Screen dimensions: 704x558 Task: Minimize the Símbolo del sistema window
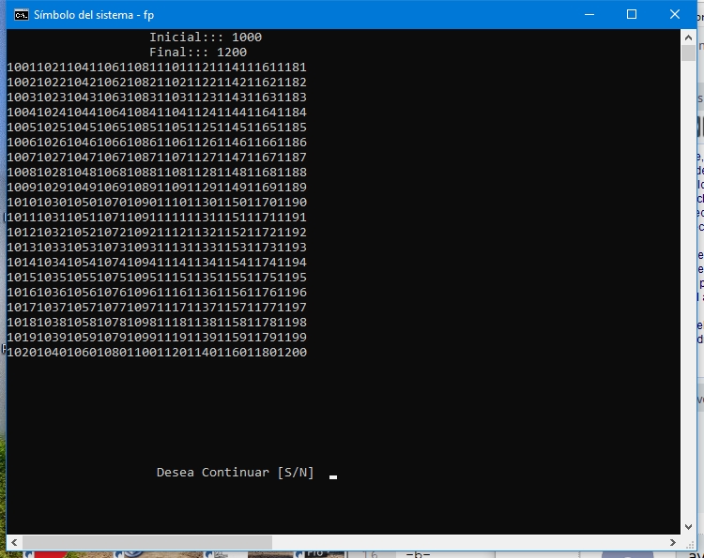589,14
